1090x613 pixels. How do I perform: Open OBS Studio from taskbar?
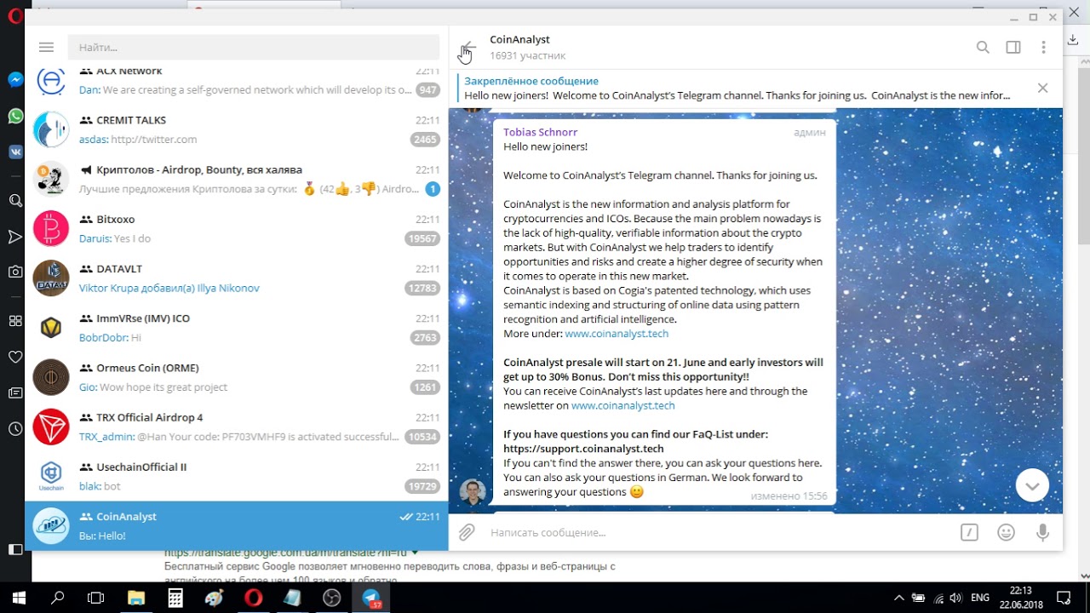[x=332, y=598]
